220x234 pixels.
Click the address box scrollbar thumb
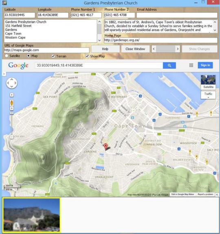99,28
